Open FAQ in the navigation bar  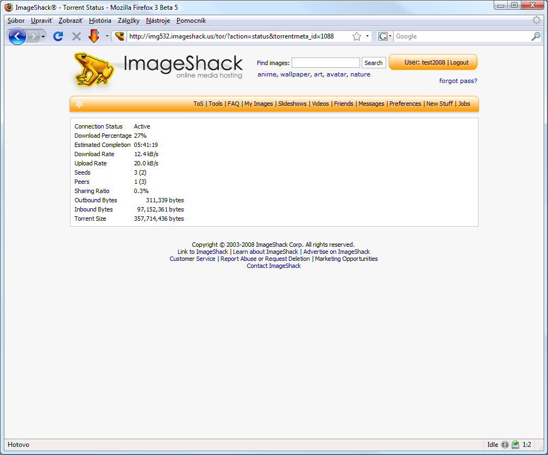pos(234,104)
